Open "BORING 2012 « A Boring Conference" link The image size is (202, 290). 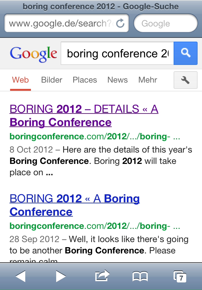74,205
